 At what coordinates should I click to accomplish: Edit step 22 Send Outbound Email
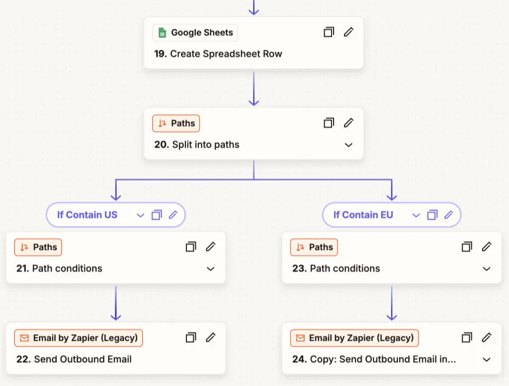[x=211, y=337]
